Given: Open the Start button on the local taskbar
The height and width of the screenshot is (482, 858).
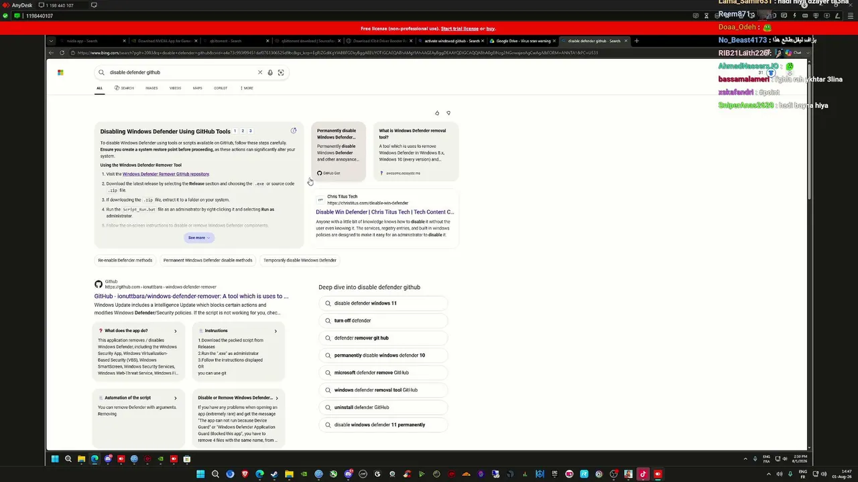Looking at the screenshot, I should click(x=200, y=475).
